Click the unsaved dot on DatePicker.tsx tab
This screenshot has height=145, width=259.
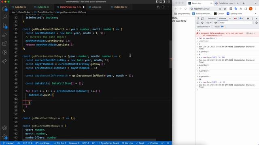pos(84,7)
